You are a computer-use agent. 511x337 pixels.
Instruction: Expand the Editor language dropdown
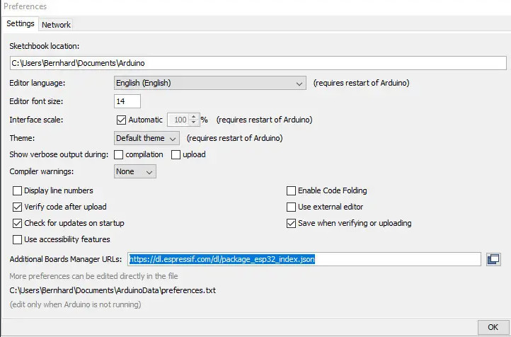pos(210,83)
